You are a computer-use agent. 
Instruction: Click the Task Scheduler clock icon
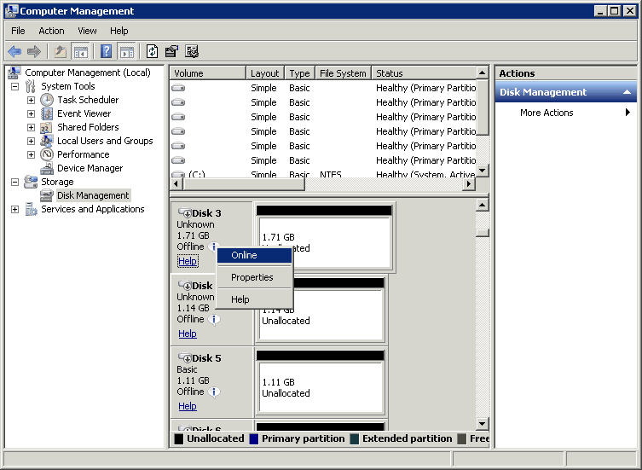coord(47,100)
